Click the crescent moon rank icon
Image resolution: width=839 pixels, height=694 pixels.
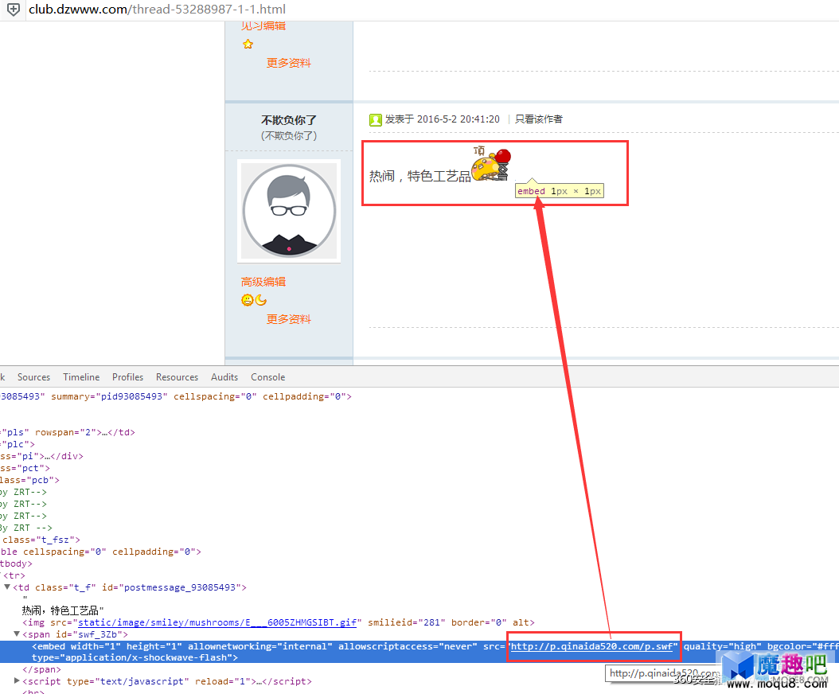tap(260, 300)
